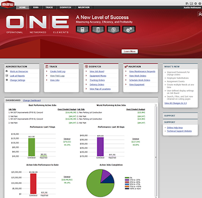This screenshot has height=198, width=202.
Task: Click the Employee Substitutions item in What's New
Action: point(178,78)
